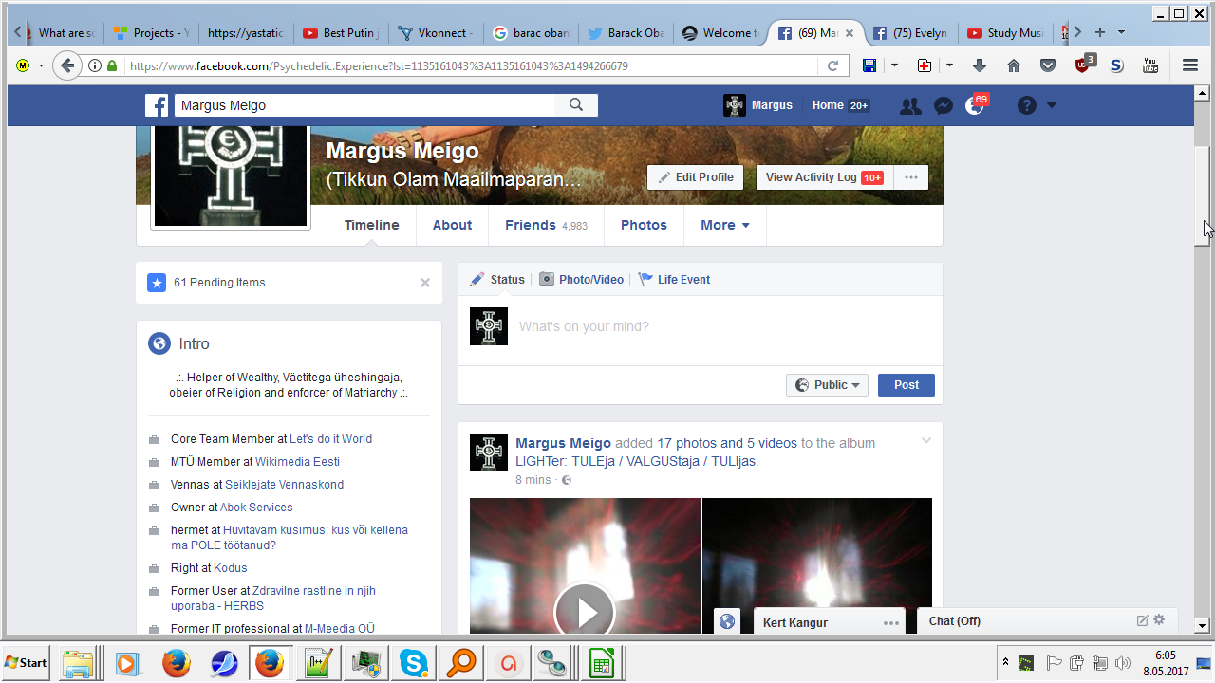This screenshot has height=683, width=1215.
Task: Expand the post options chevron on Margus's post
Action: pos(926,441)
